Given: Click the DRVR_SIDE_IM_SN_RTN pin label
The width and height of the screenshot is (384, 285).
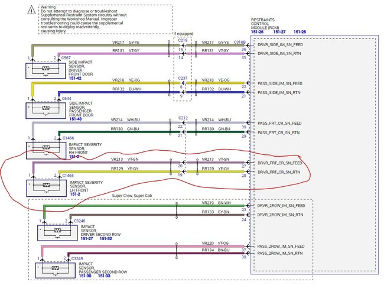Looking at the screenshot, I should pyautogui.click(x=279, y=53).
